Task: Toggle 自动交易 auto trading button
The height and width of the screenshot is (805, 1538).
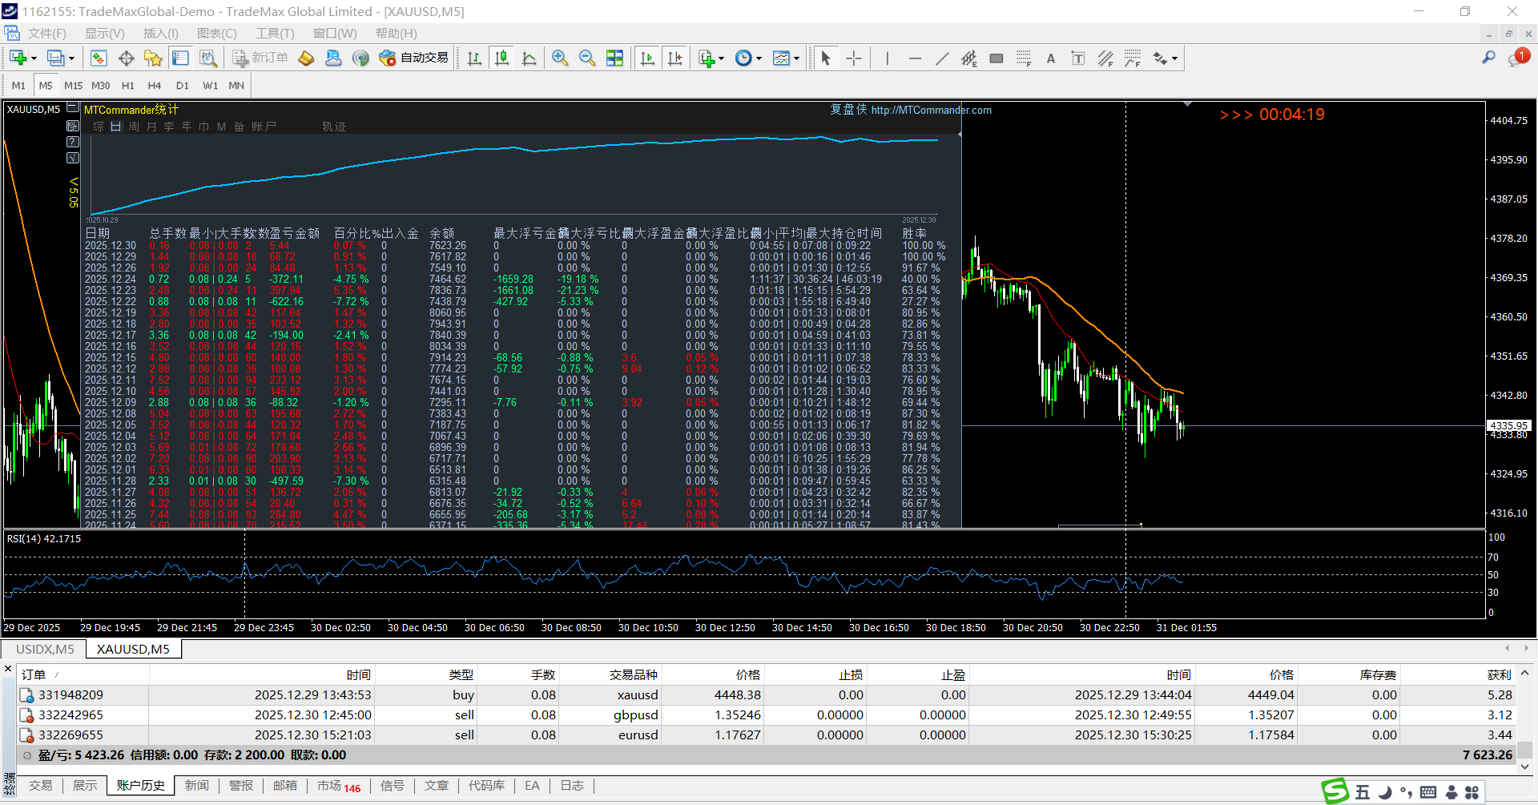Action: 414,58
